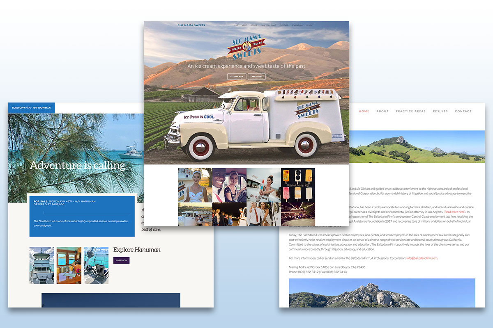Viewport: 493px width, 328px height.
Task: Click the NORDHAVN 4671 – M/V HANUMAN header tab
Action: tap(31, 108)
